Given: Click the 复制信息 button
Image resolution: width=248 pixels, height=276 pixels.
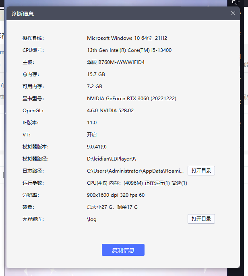Looking at the screenshot, I should (x=123, y=250).
